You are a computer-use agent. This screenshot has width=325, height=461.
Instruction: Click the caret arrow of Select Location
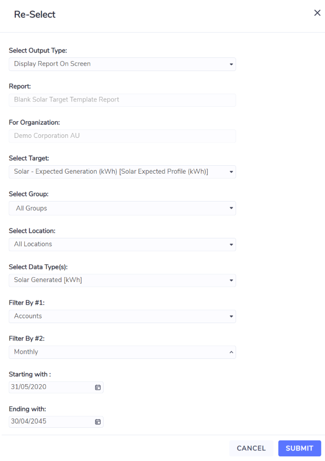(x=231, y=245)
